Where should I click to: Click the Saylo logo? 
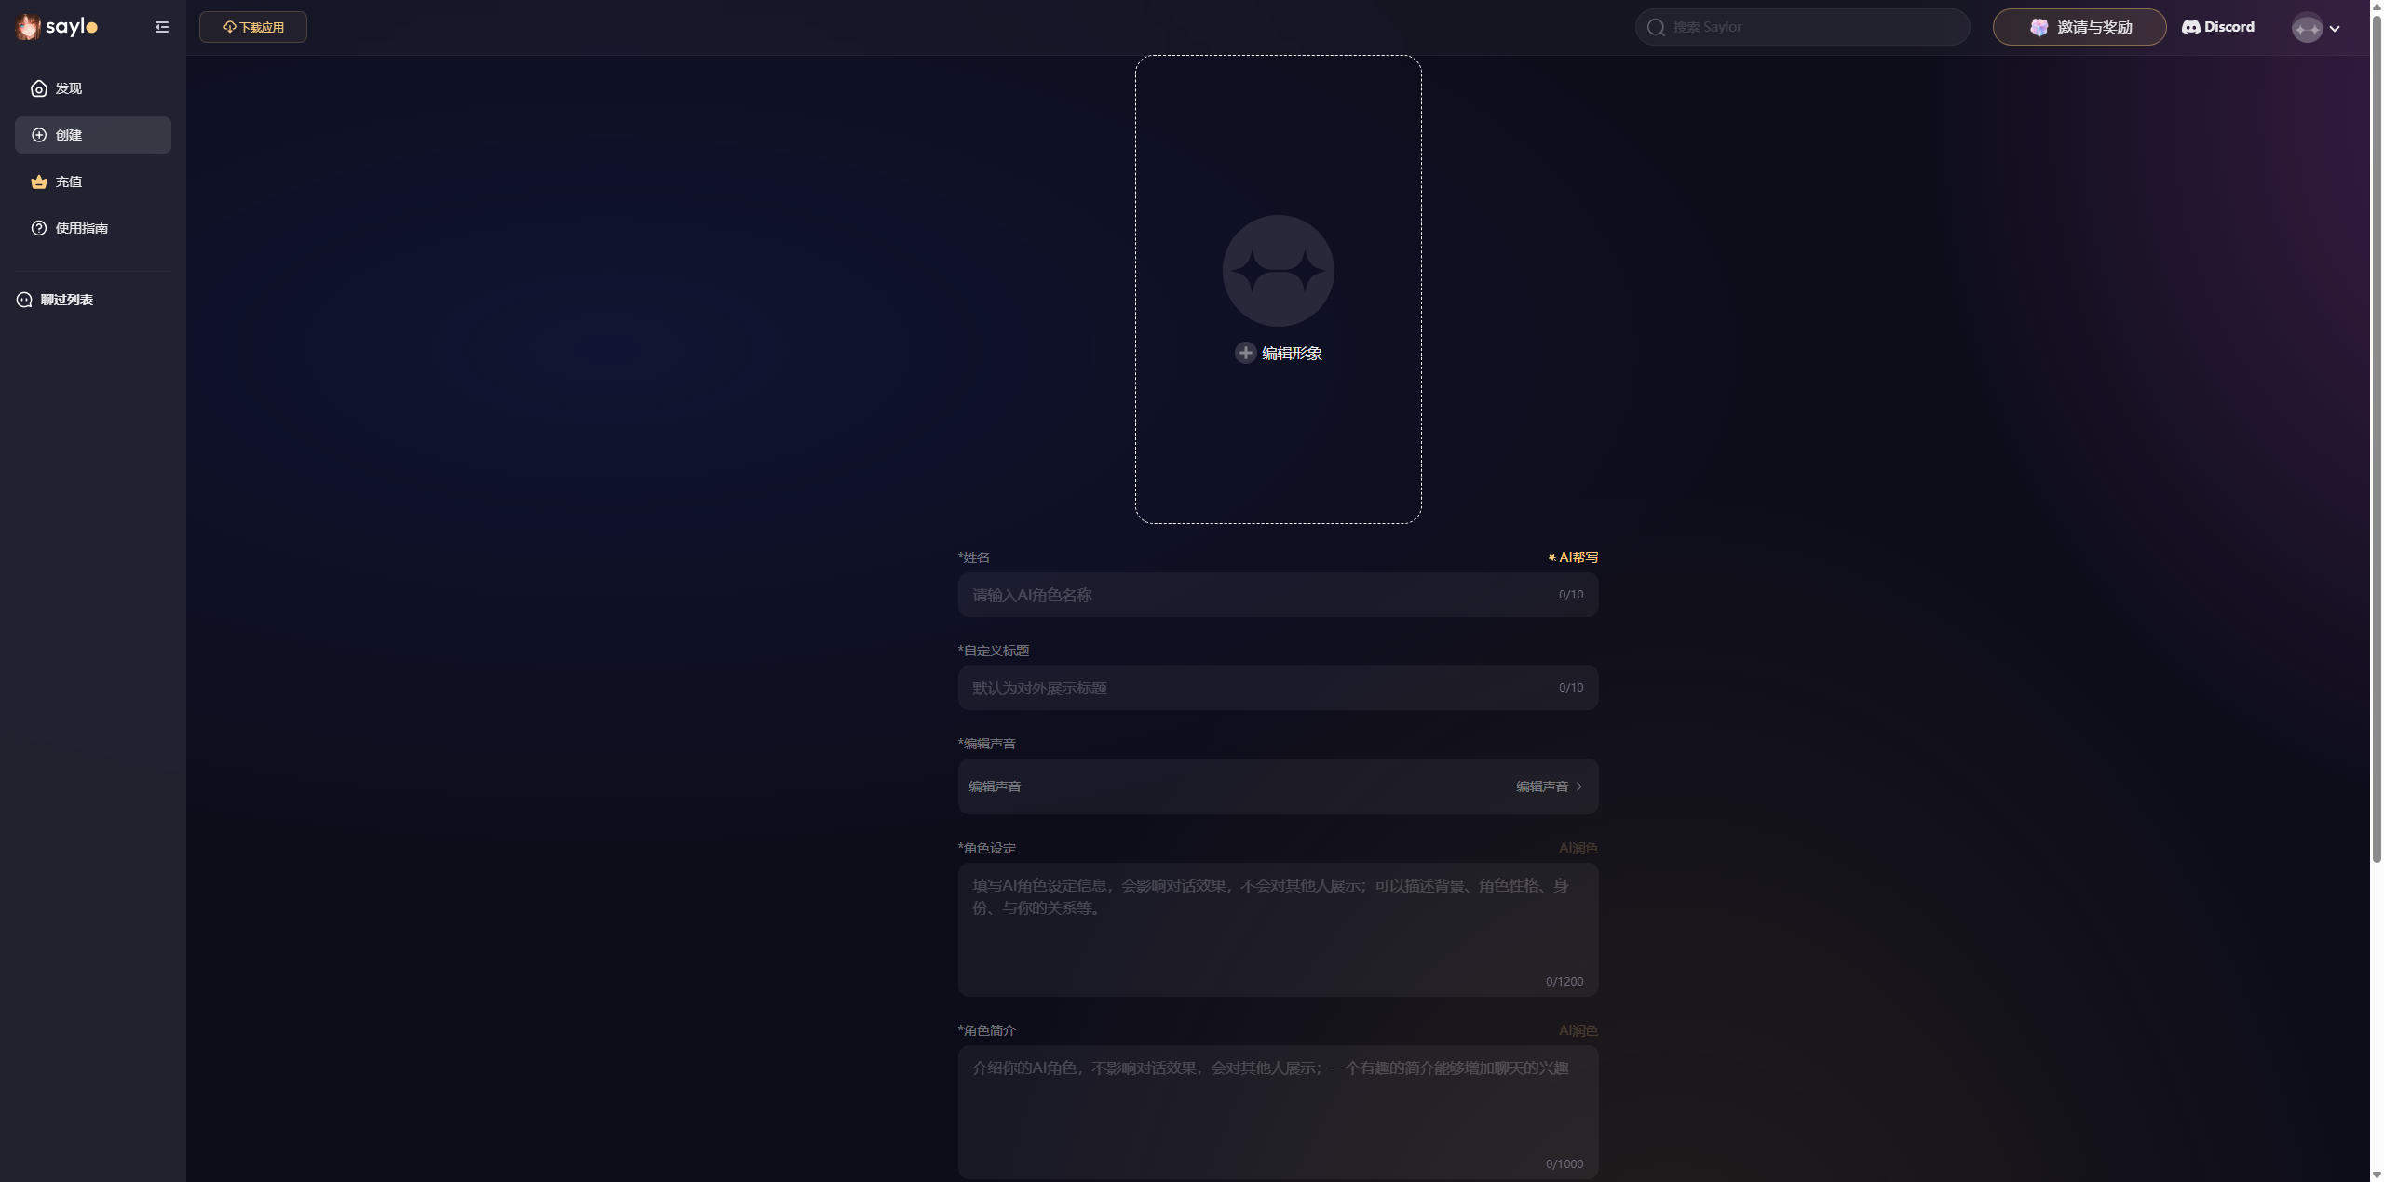57,27
